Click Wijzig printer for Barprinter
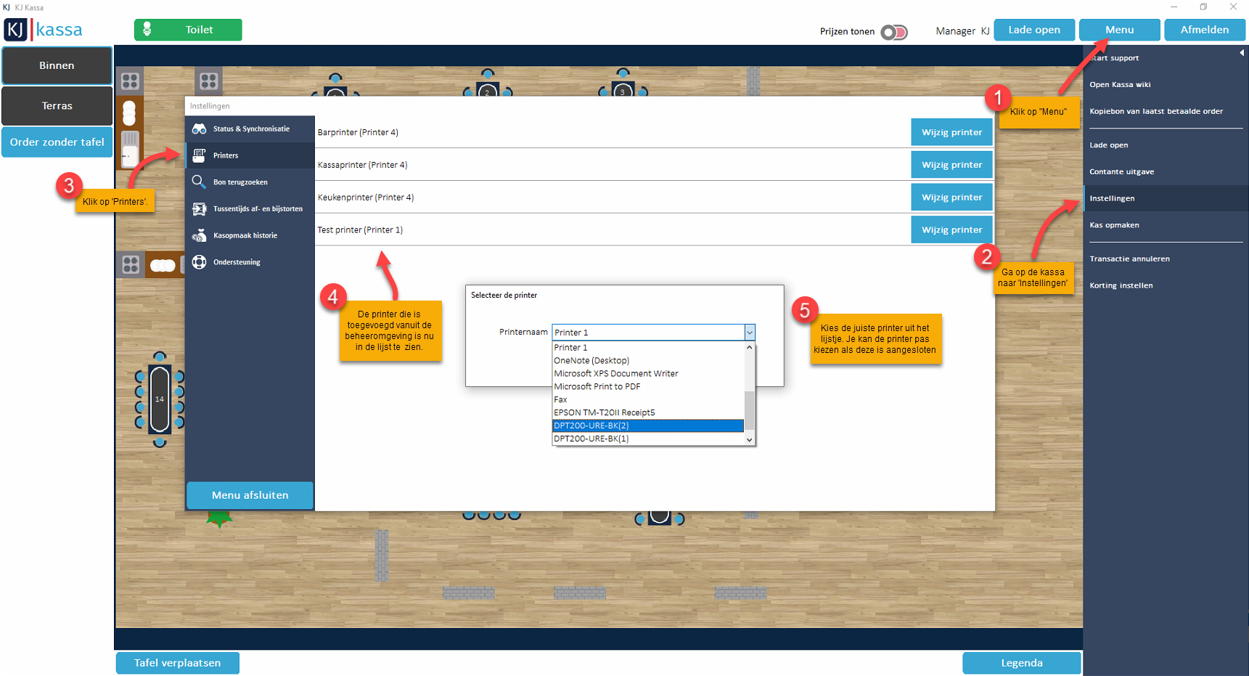Image resolution: width=1249 pixels, height=676 pixels. [951, 132]
